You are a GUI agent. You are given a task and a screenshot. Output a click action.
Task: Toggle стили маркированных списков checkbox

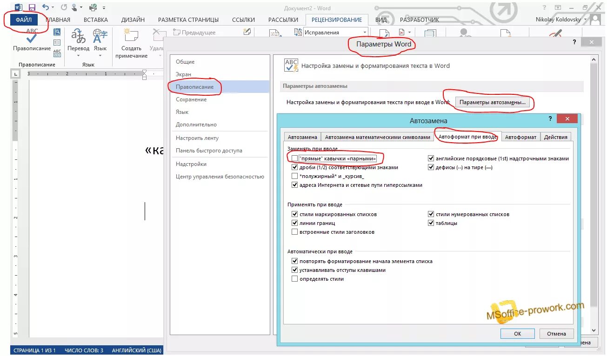294,214
